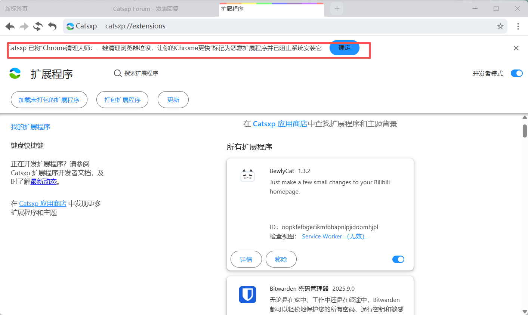This screenshot has height=315, width=528.
Task: Click 加载未打包的扩展程序 button
Action: [x=49, y=100]
